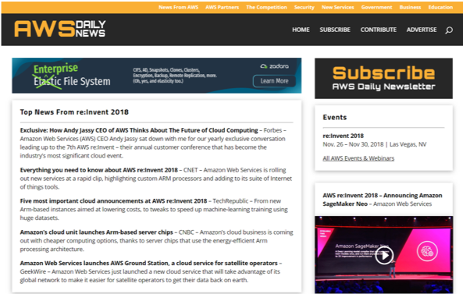Click Enterprise File System ad banner
The width and height of the screenshot is (463, 294).
click(156, 76)
